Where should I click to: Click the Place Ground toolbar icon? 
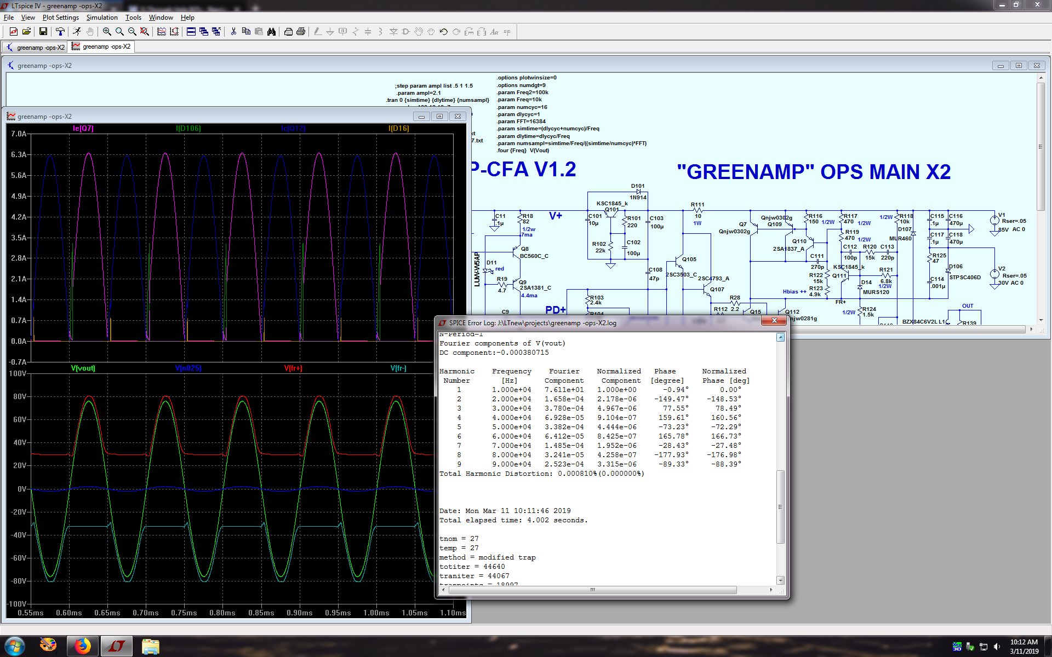(330, 32)
